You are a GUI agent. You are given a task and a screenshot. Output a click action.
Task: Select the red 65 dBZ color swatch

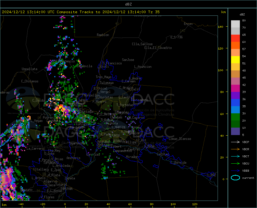tap(235, 38)
